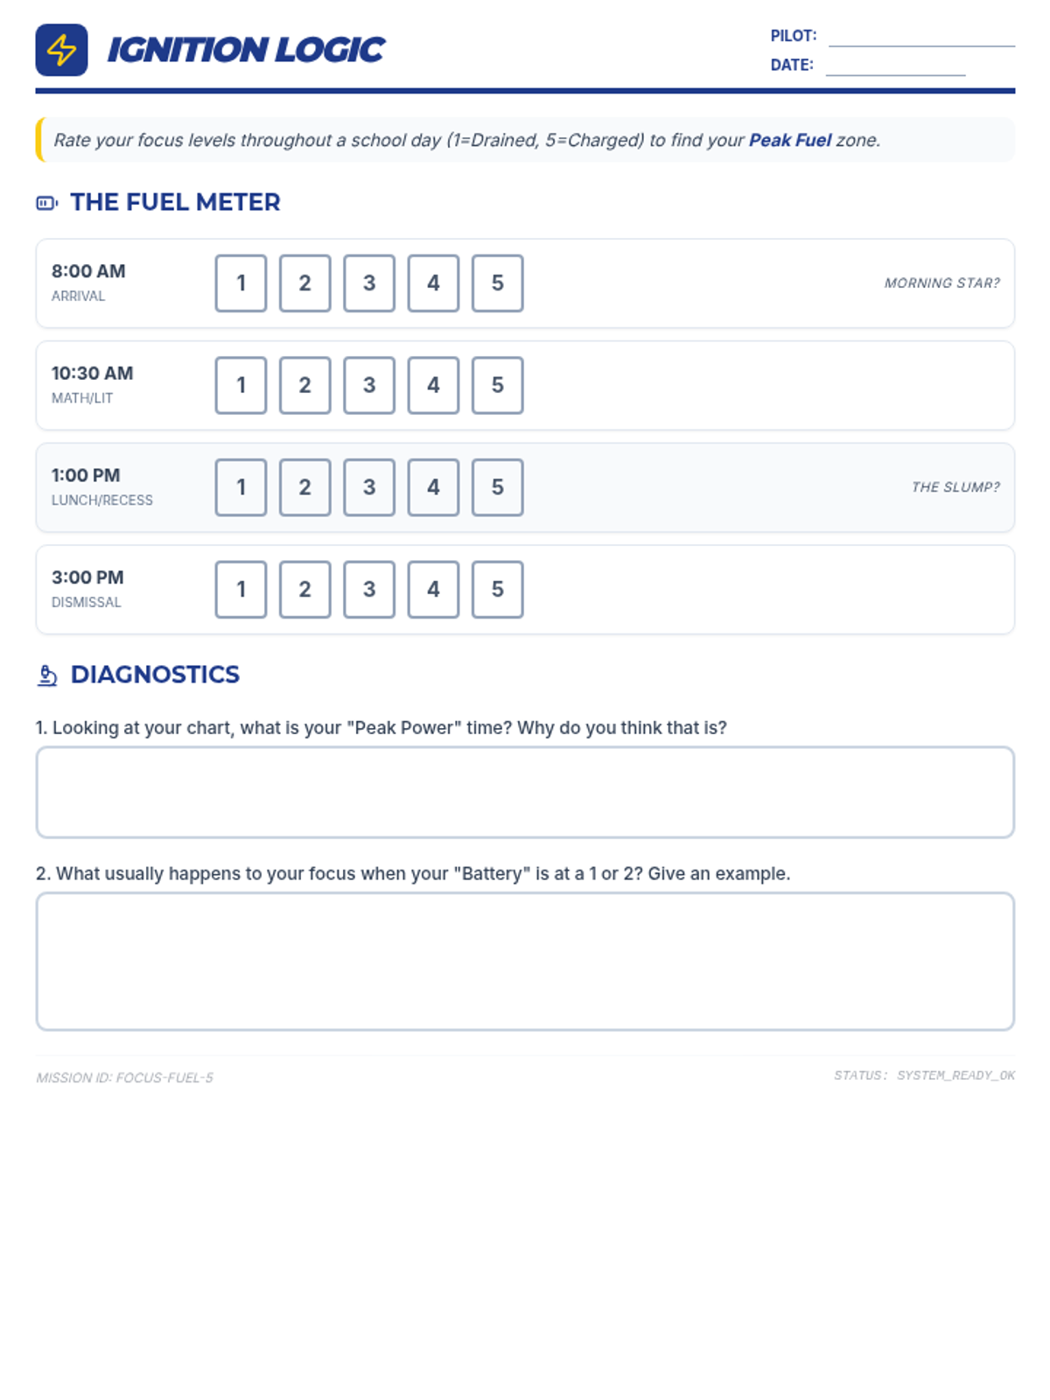
Task: Click the microscope icon beside Diagnostics
Action: (47, 675)
